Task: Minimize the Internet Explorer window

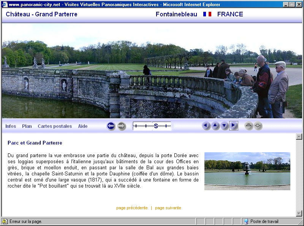Action: pos(286,5)
